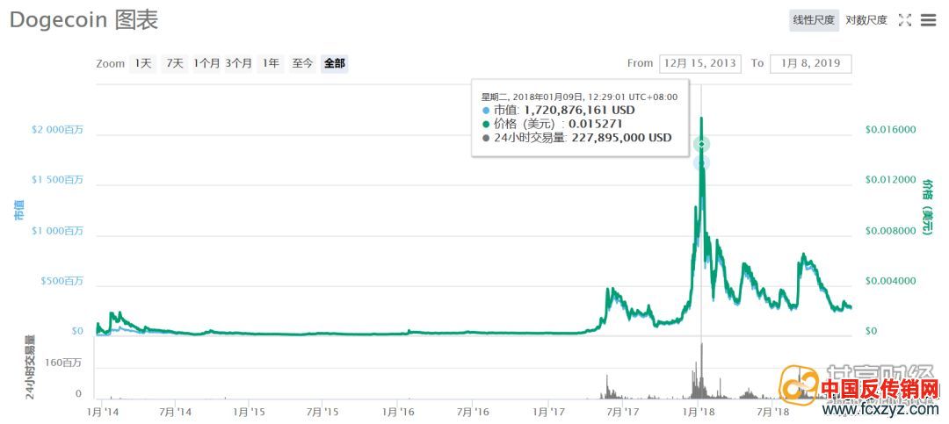949x424 pixels.
Task: Edit the To date field 1月 8, 2019
Action: 810,63
